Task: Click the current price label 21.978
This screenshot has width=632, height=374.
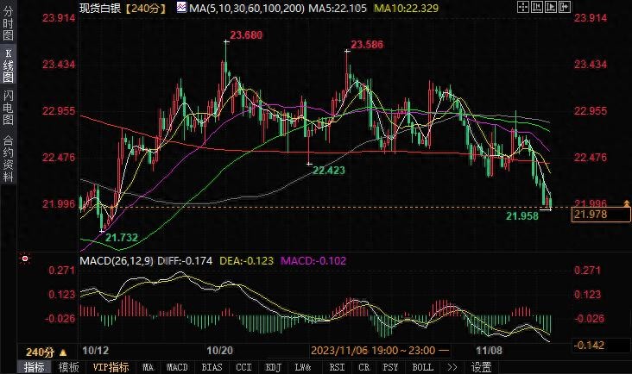Action: click(591, 215)
